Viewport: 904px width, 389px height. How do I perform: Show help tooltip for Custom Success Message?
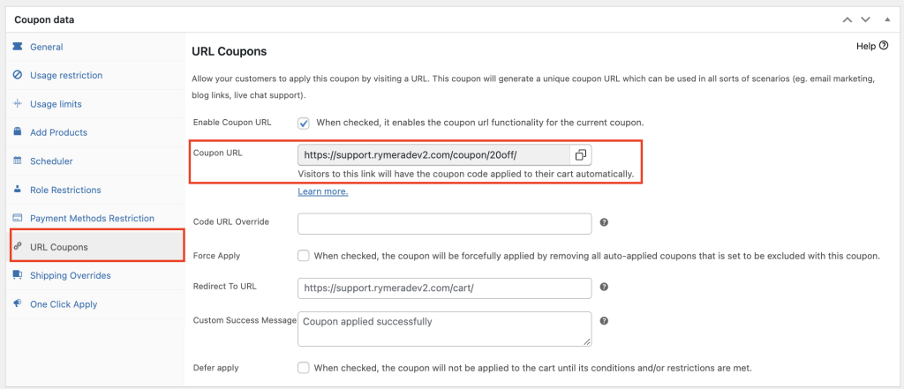604,321
